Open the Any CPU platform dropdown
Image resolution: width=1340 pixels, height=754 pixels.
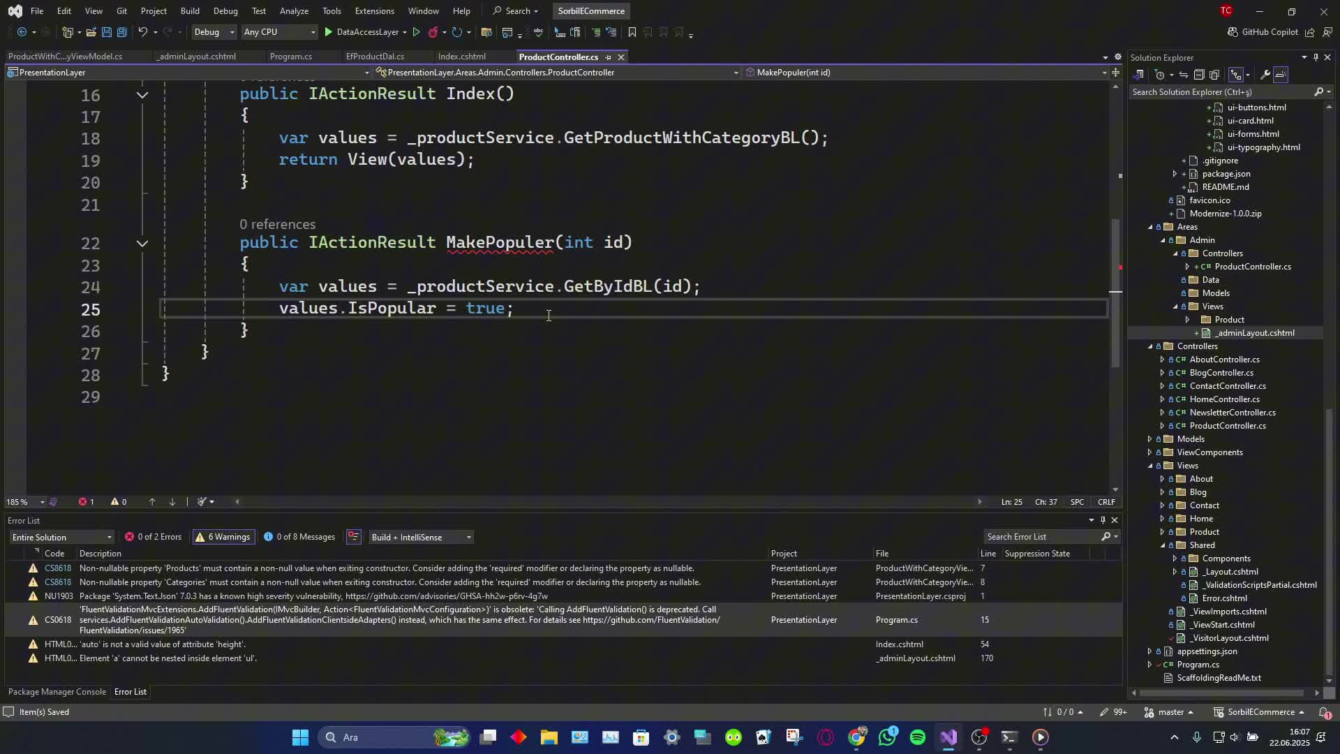click(278, 32)
